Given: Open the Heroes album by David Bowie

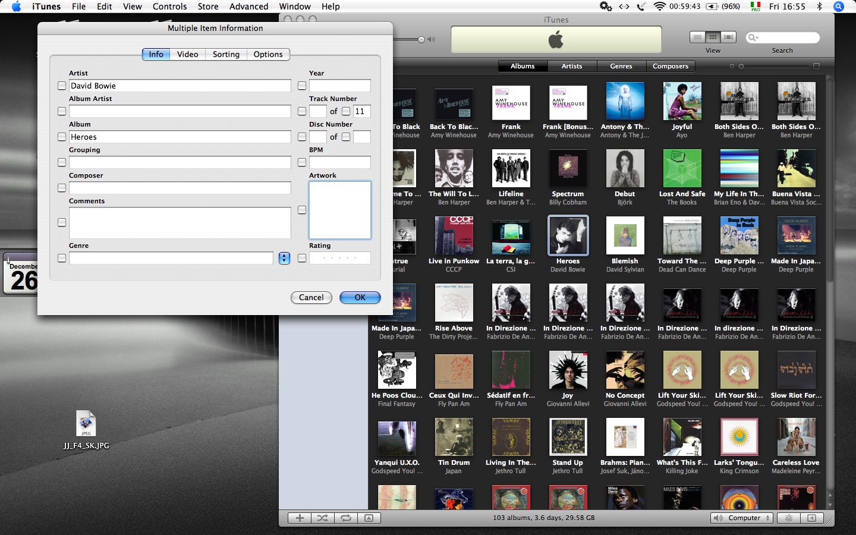Looking at the screenshot, I should 568,235.
